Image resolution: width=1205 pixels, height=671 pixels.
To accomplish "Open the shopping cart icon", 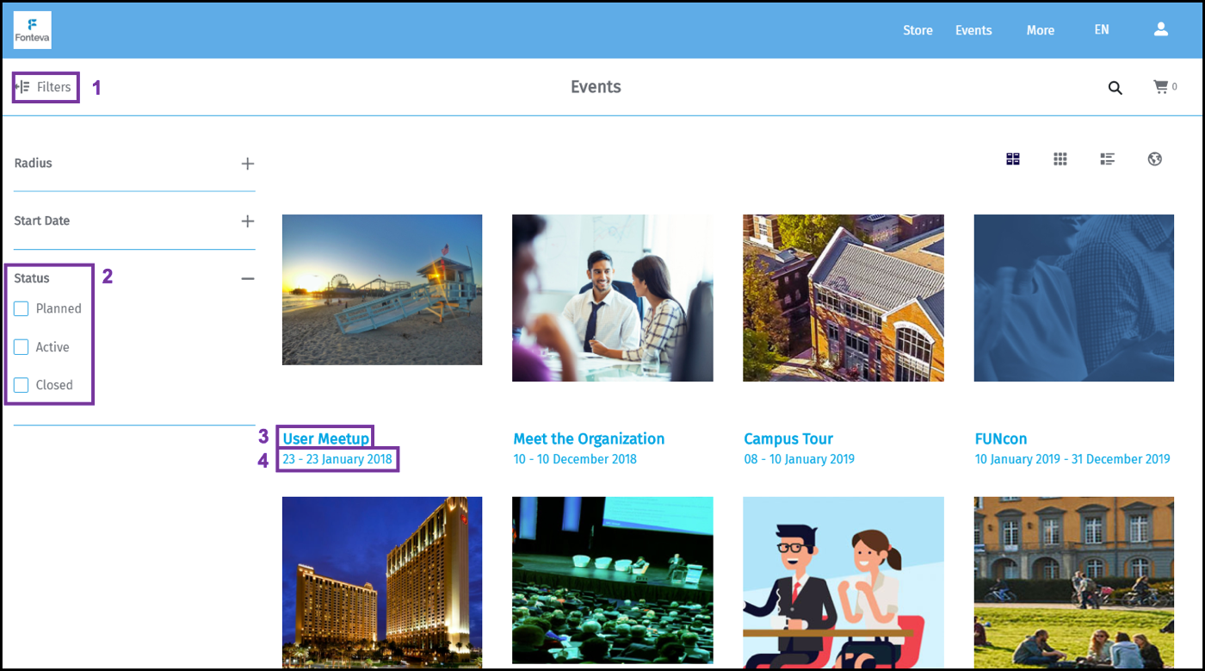I will coord(1161,87).
